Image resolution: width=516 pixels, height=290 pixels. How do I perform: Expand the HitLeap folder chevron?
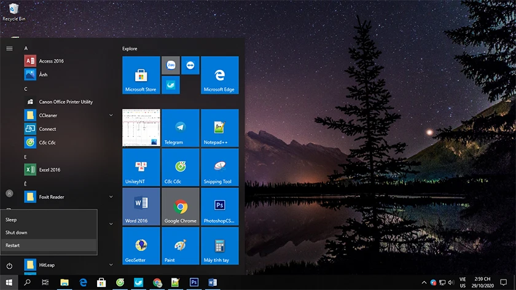click(111, 265)
